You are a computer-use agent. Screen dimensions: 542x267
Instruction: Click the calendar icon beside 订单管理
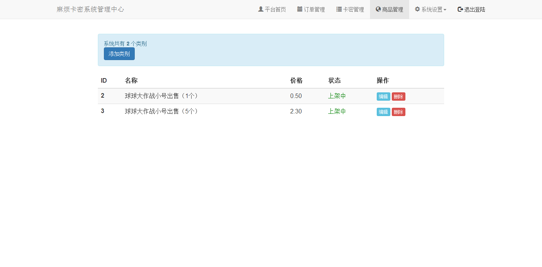[x=300, y=9]
